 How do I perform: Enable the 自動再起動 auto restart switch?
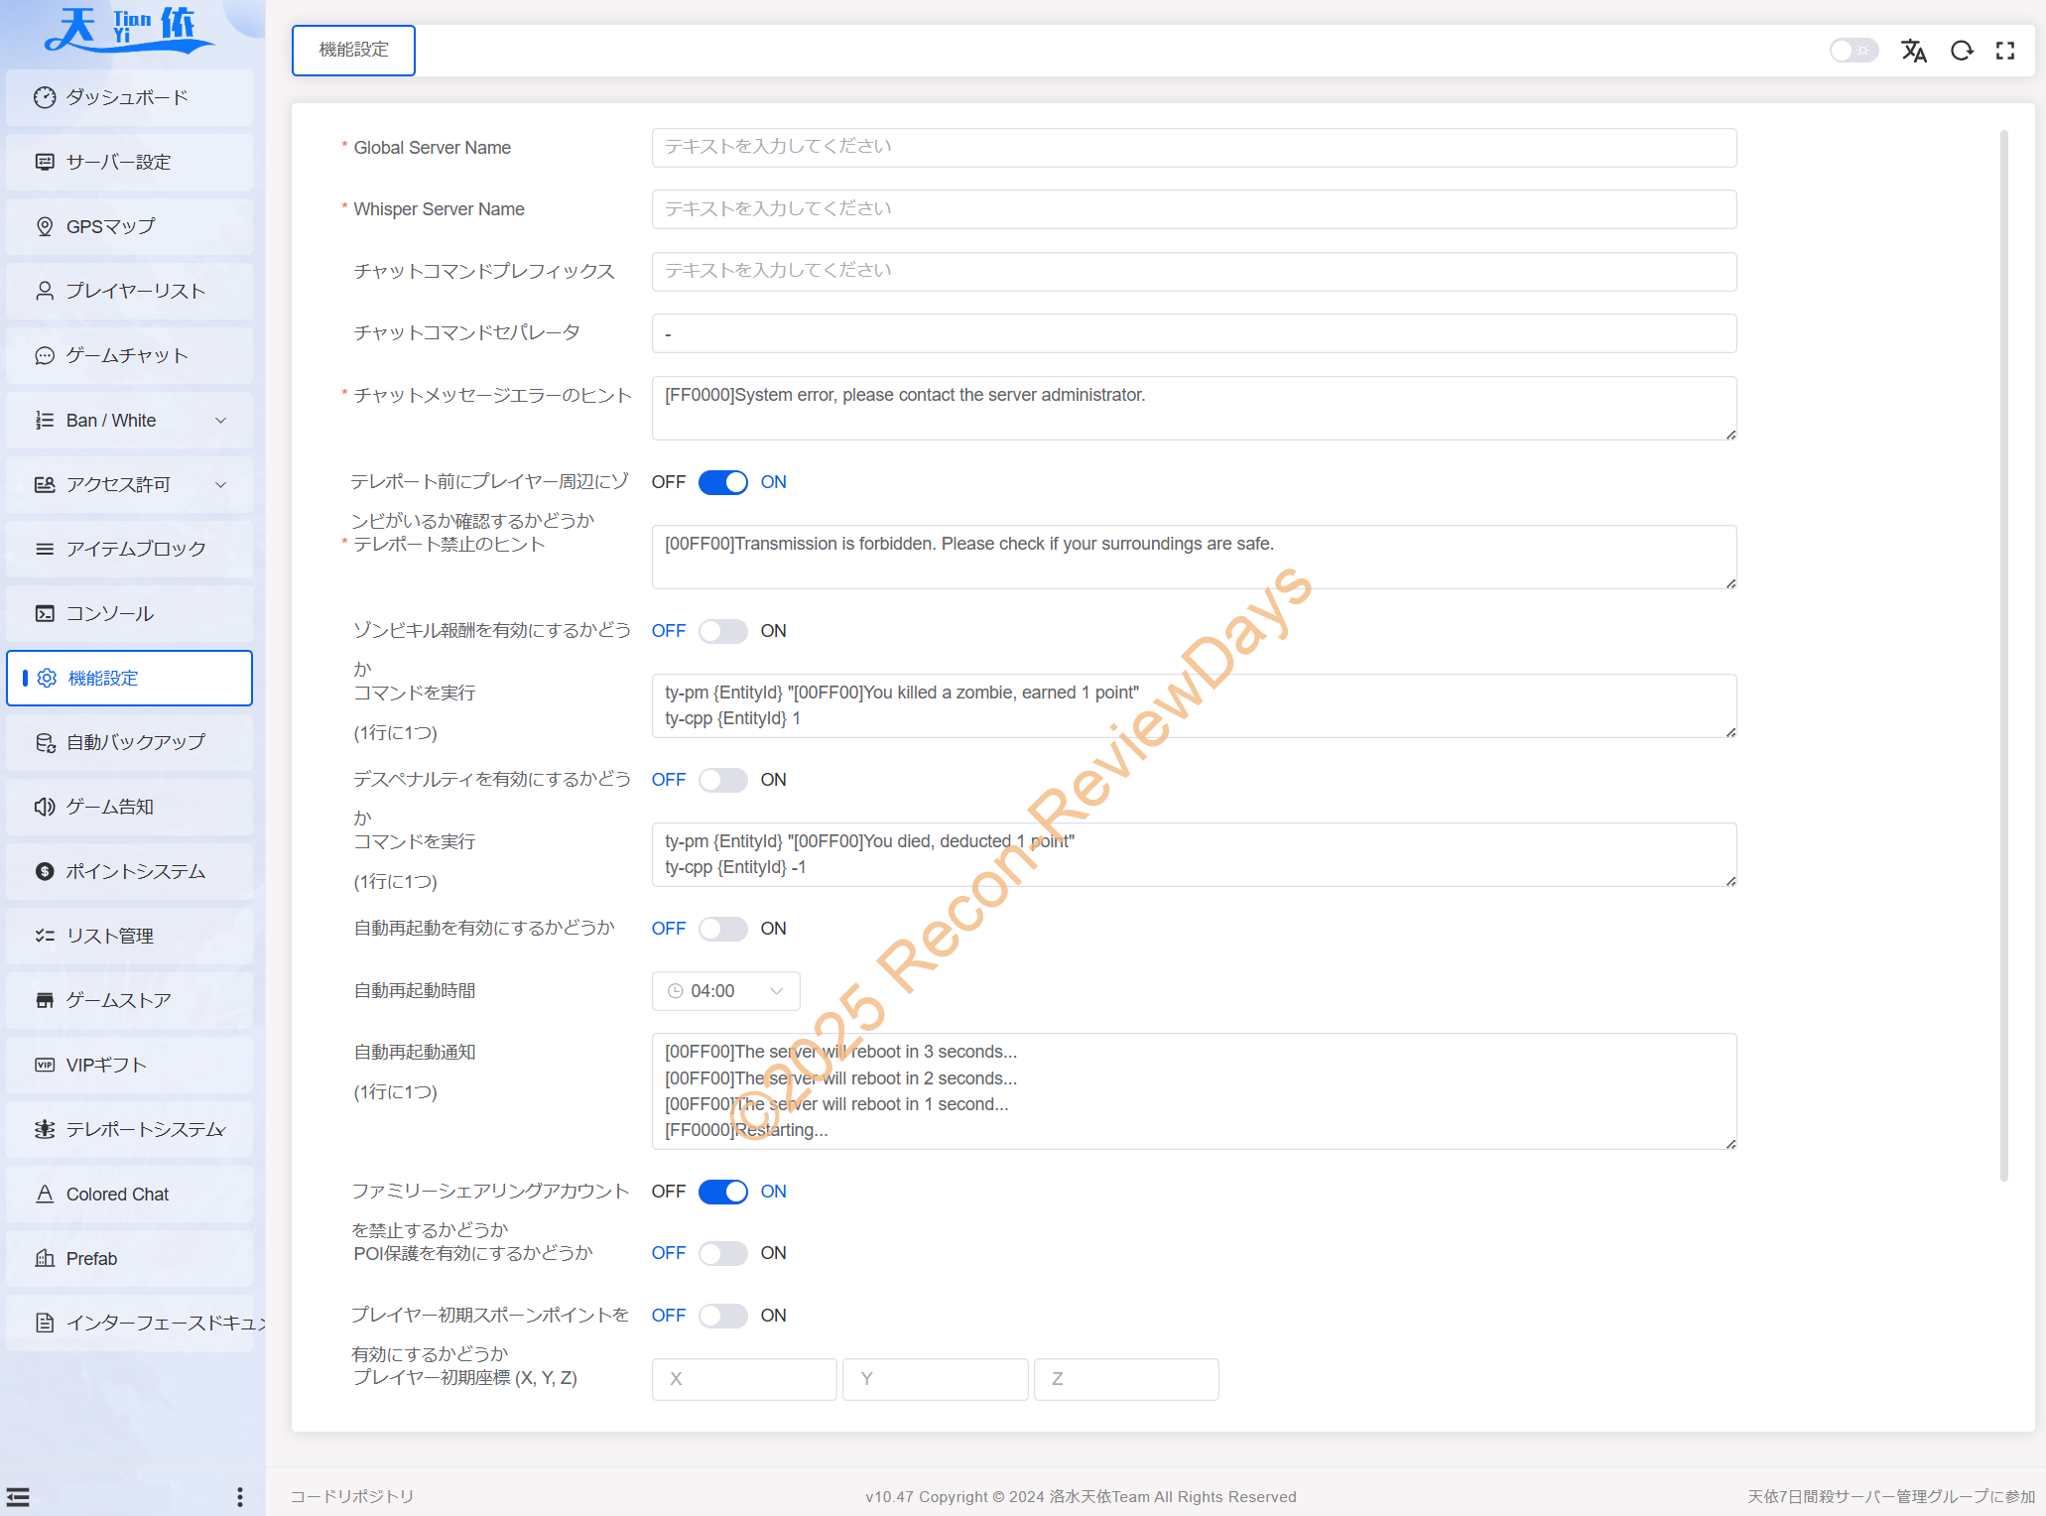722,929
